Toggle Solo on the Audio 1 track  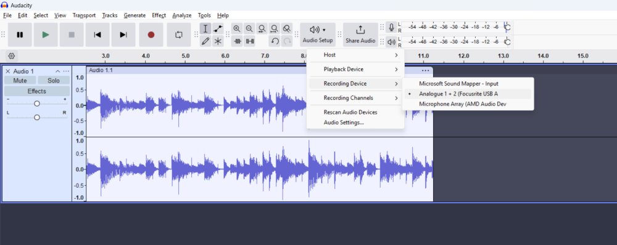54,81
